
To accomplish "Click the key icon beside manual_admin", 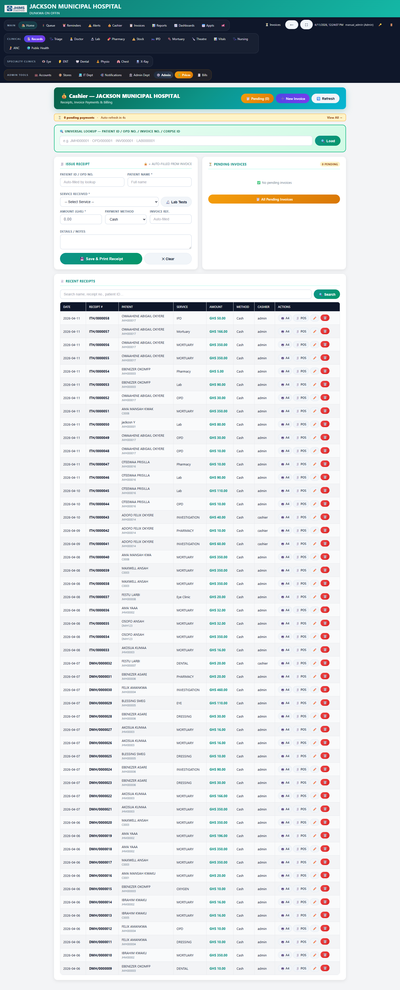I will pyautogui.click(x=380, y=25).
